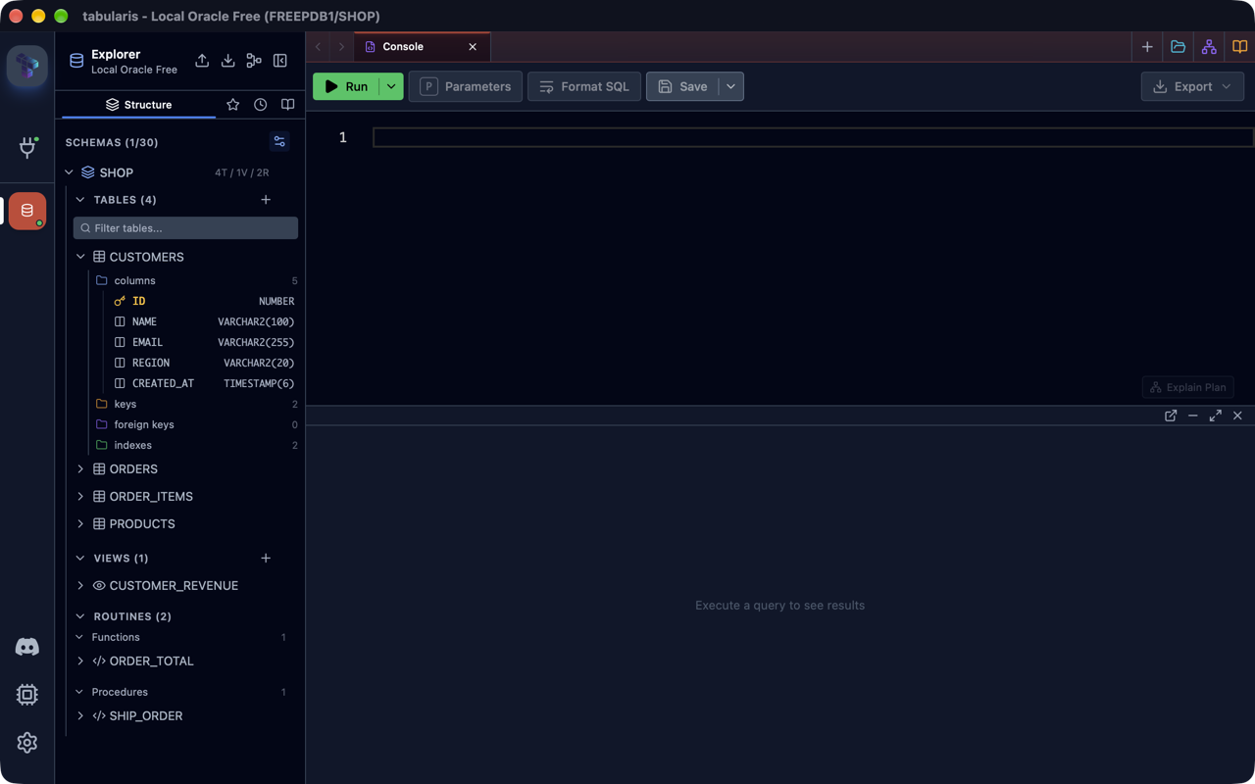The width and height of the screenshot is (1255, 784).
Task: Click the open folder icon in tab bar
Action: click(x=1179, y=47)
